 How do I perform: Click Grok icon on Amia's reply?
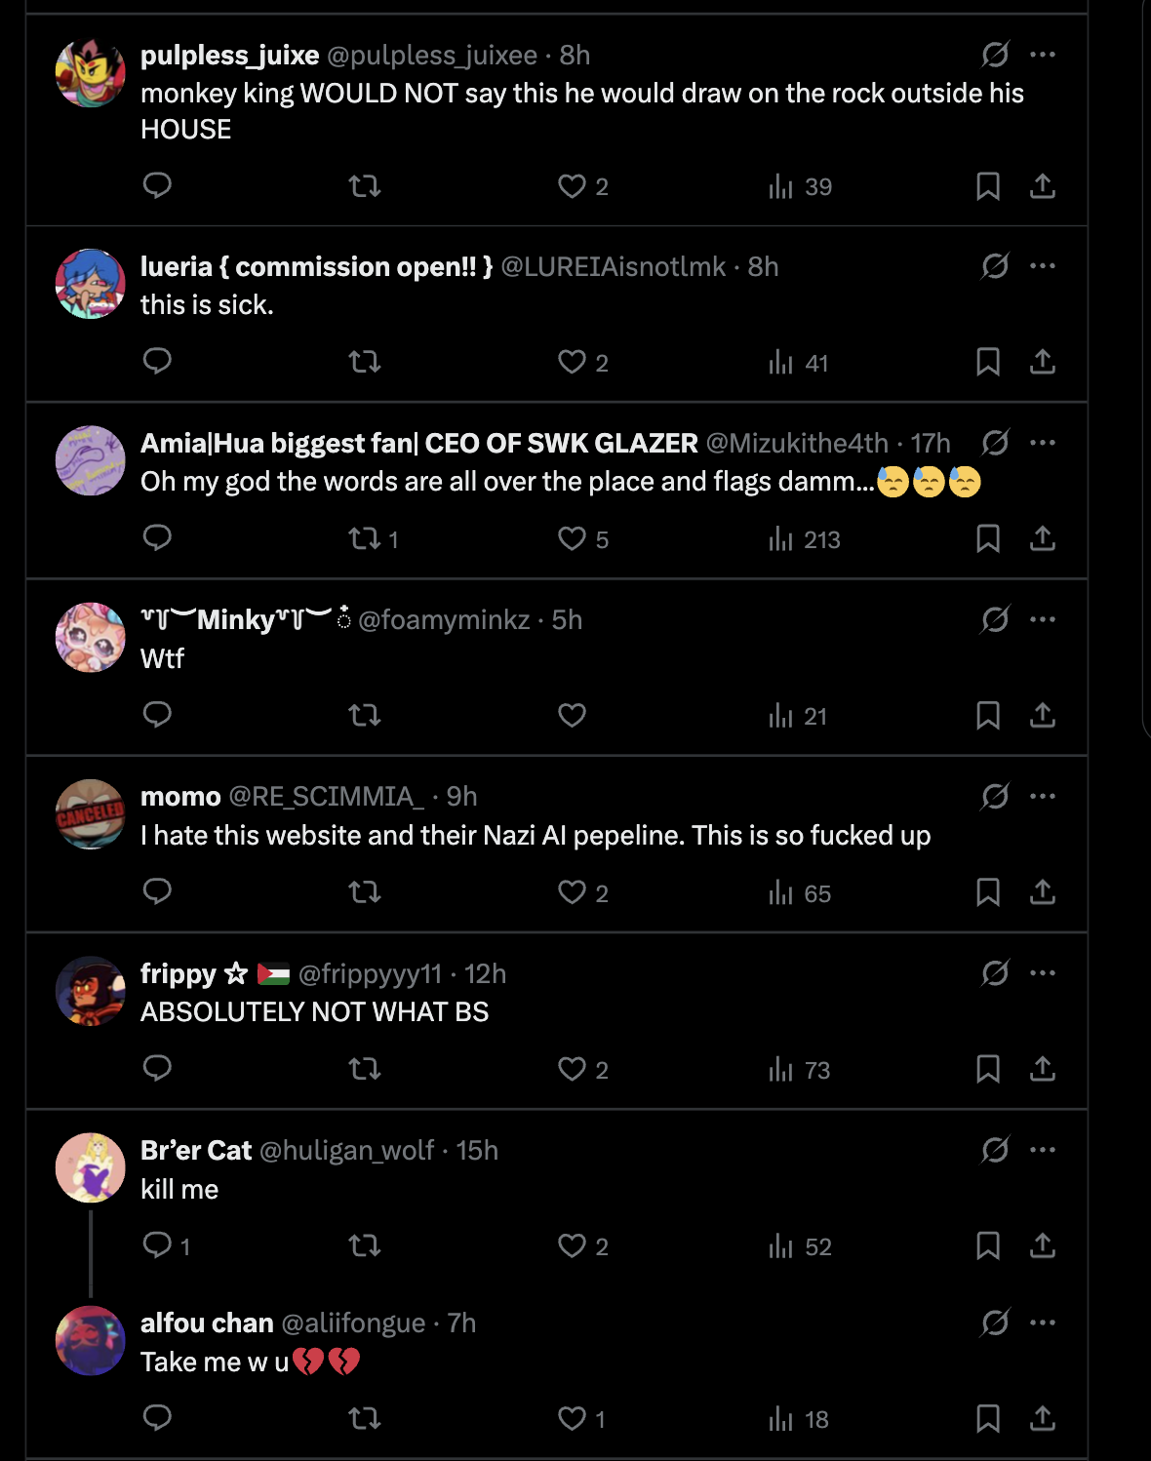995,443
